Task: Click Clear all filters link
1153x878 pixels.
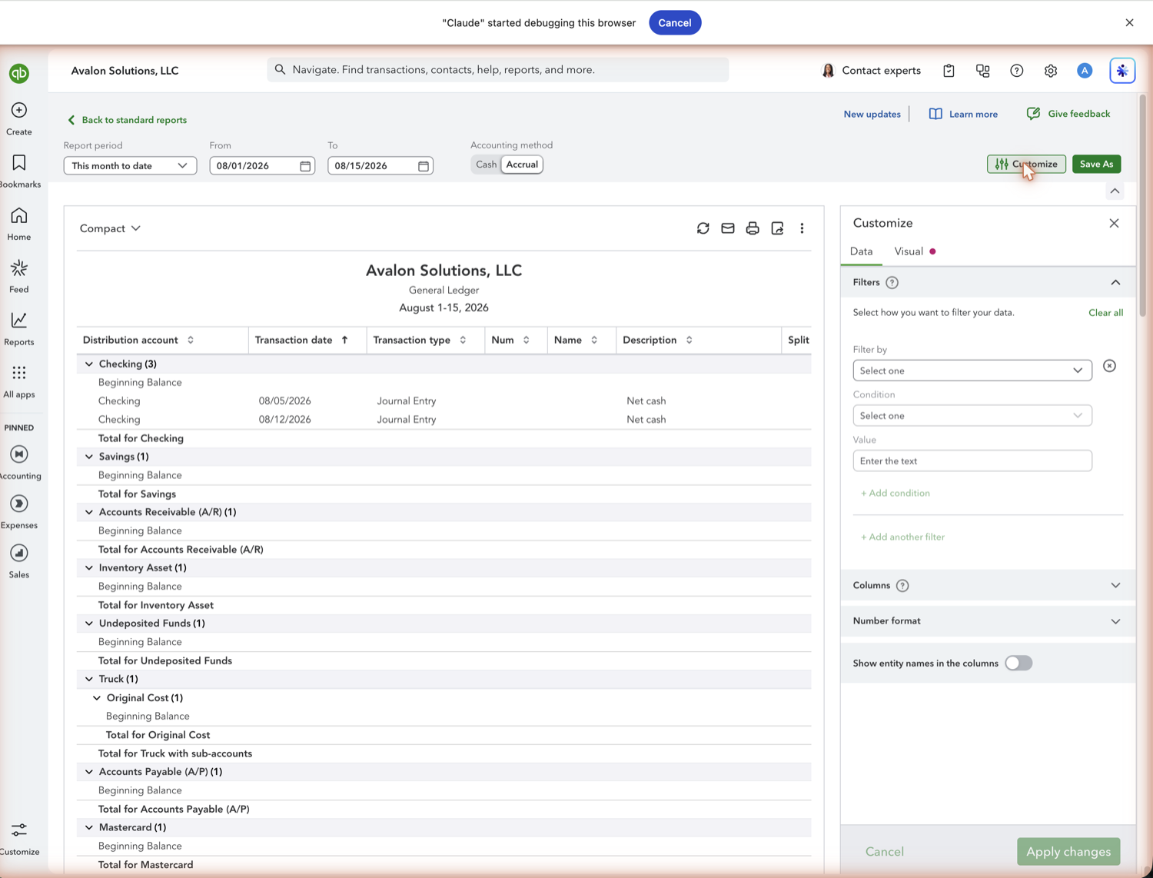Action: 1105,313
